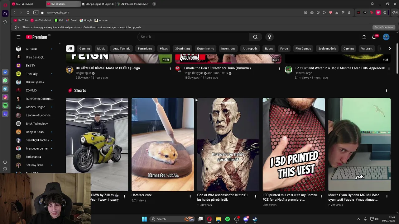Open options for Hamster core short

point(190,197)
